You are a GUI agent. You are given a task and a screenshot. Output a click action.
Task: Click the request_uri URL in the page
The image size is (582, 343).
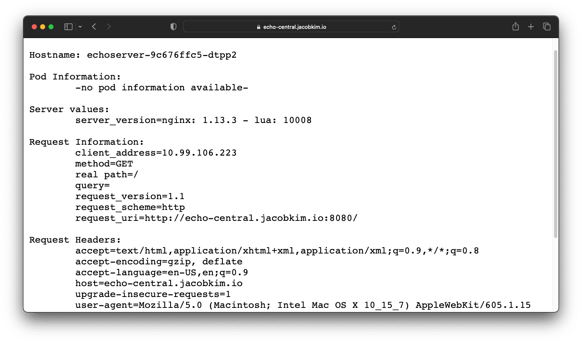click(x=216, y=218)
